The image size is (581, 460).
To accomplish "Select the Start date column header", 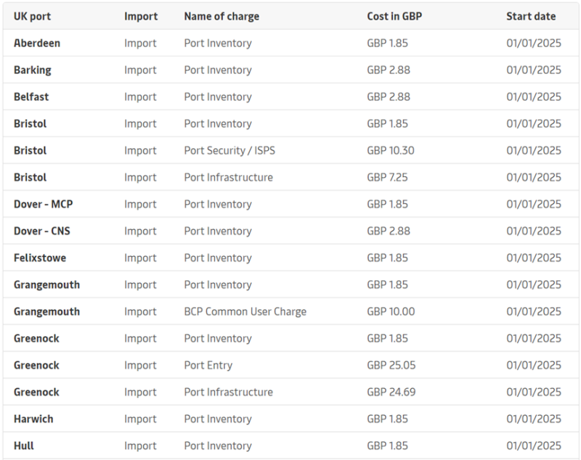I will 531,16.
